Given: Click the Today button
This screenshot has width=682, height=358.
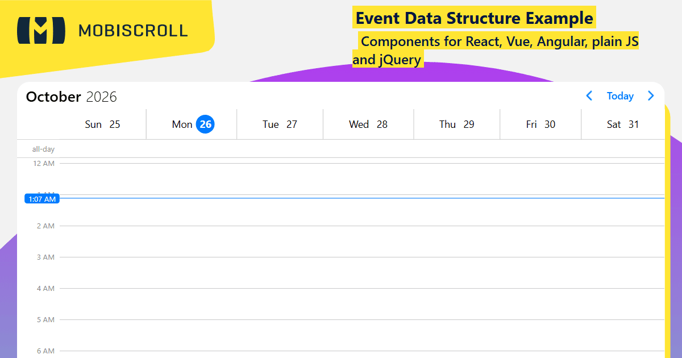Looking at the screenshot, I should click(x=620, y=96).
